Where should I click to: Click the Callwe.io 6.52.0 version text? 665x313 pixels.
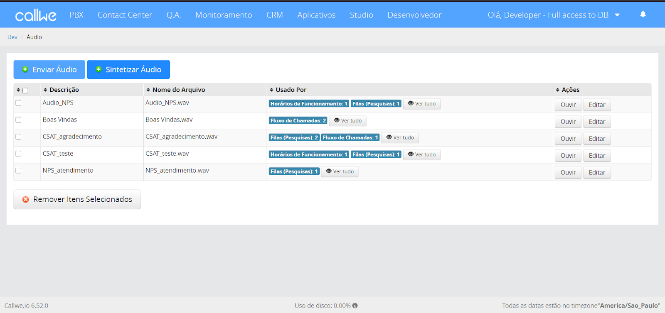[x=26, y=306]
